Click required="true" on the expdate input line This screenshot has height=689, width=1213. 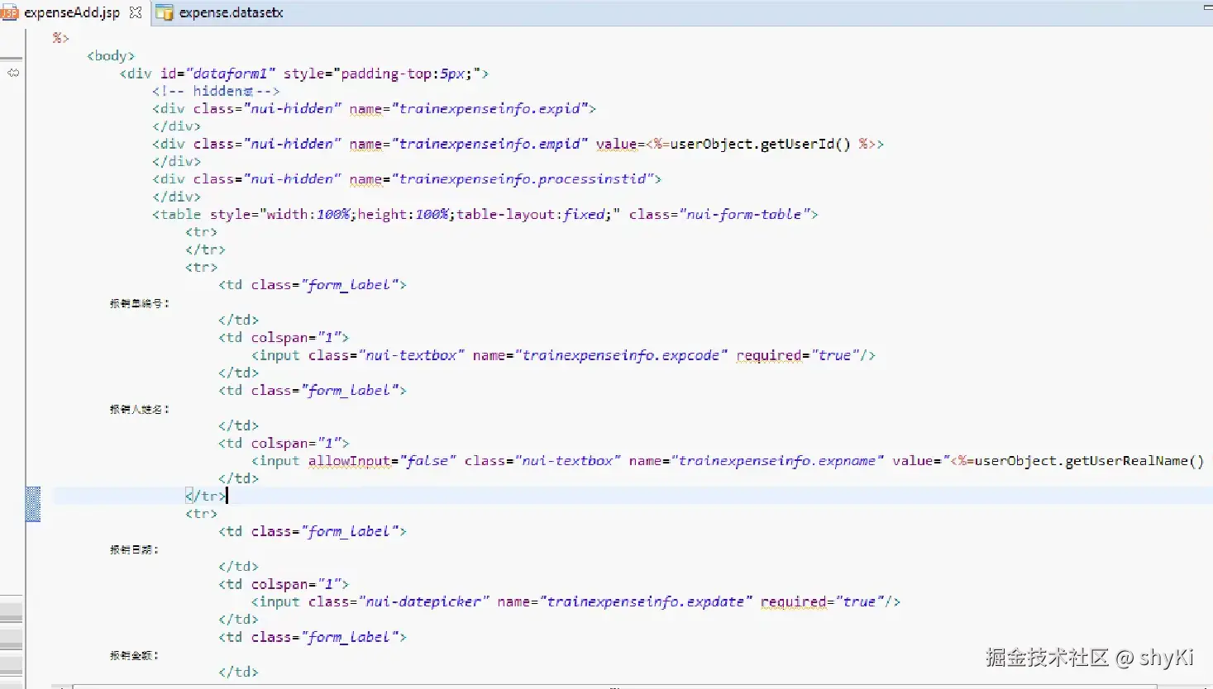[822, 601]
